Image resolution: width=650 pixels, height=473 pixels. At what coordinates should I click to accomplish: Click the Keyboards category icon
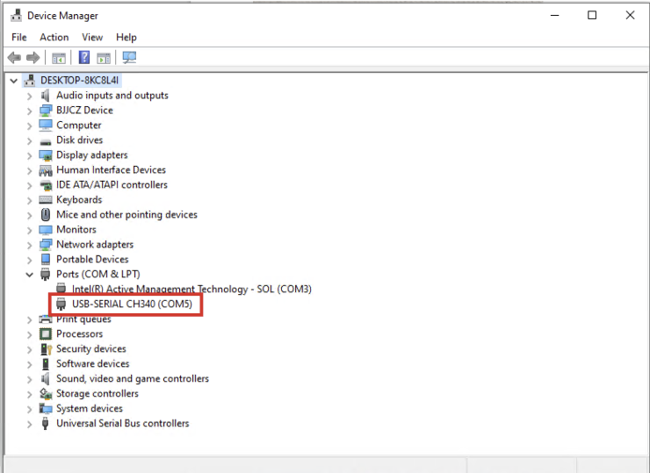click(x=46, y=200)
